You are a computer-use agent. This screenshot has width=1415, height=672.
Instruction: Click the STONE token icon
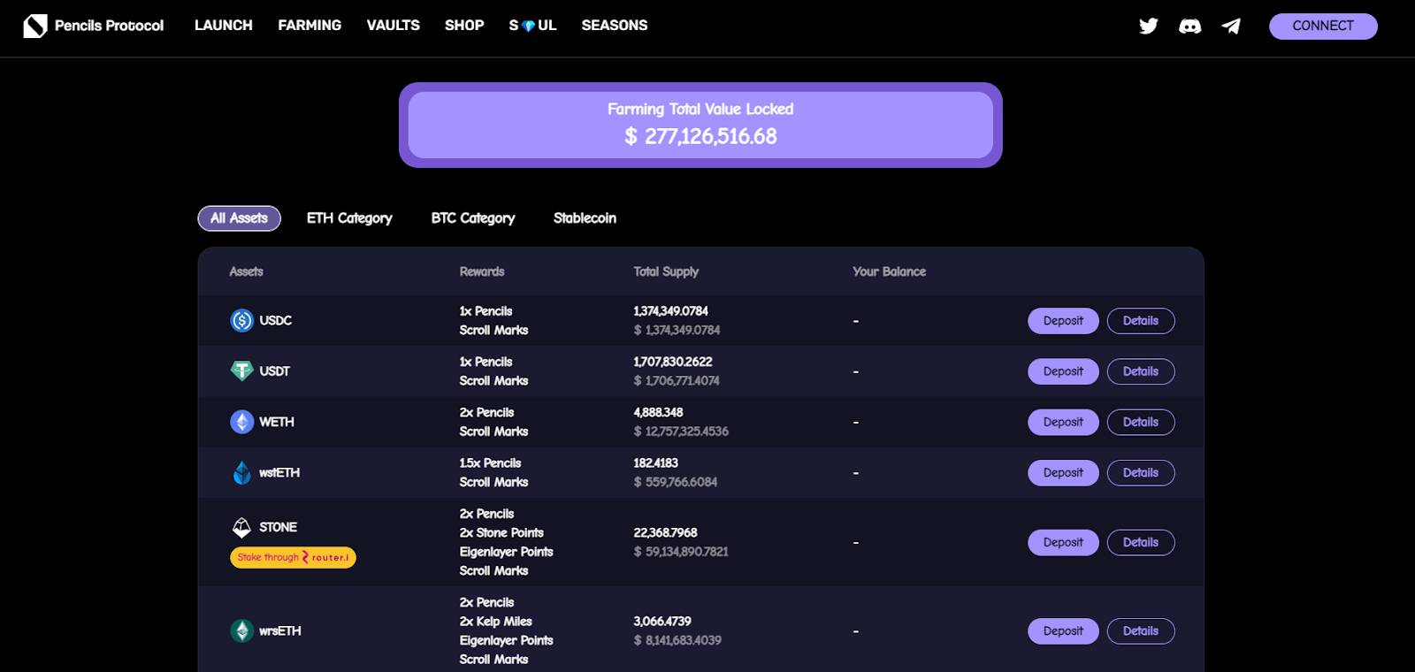click(x=241, y=528)
